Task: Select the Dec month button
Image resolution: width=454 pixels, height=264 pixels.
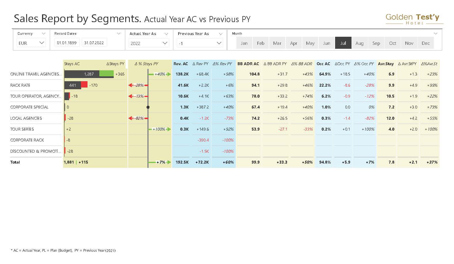Action: (425, 43)
